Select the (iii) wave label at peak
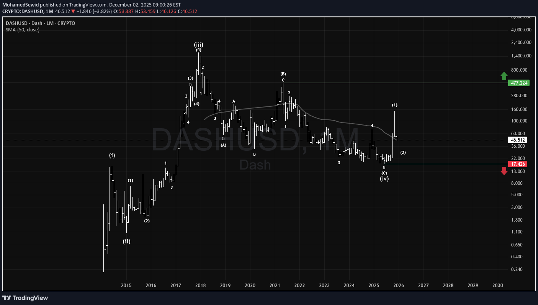The width and height of the screenshot is (538, 305). [x=198, y=45]
